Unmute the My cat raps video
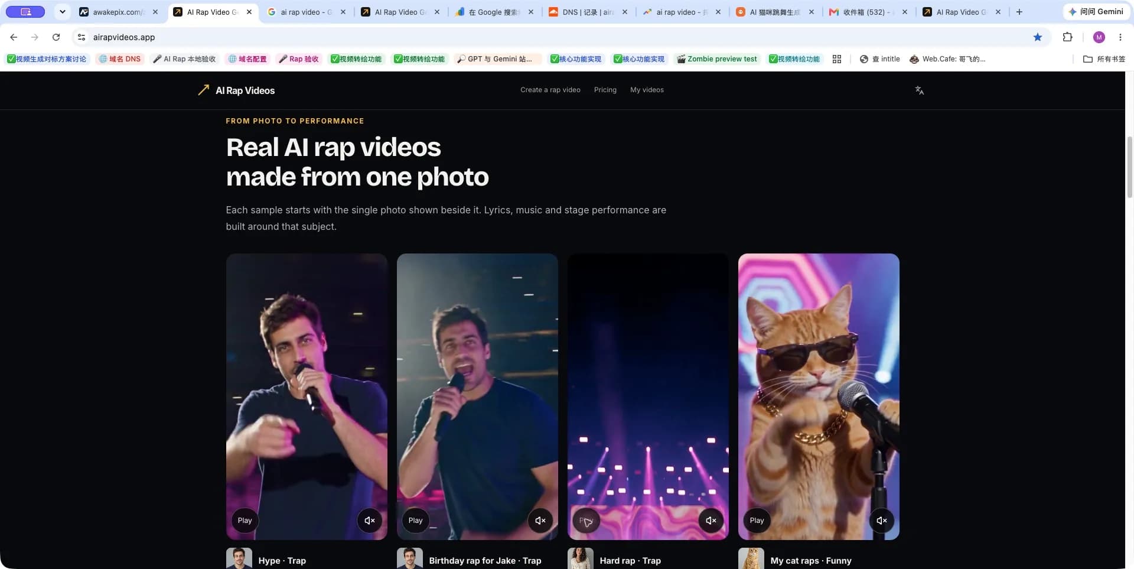Viewport: 1134px width, 569px height. (x=882, y=521)
